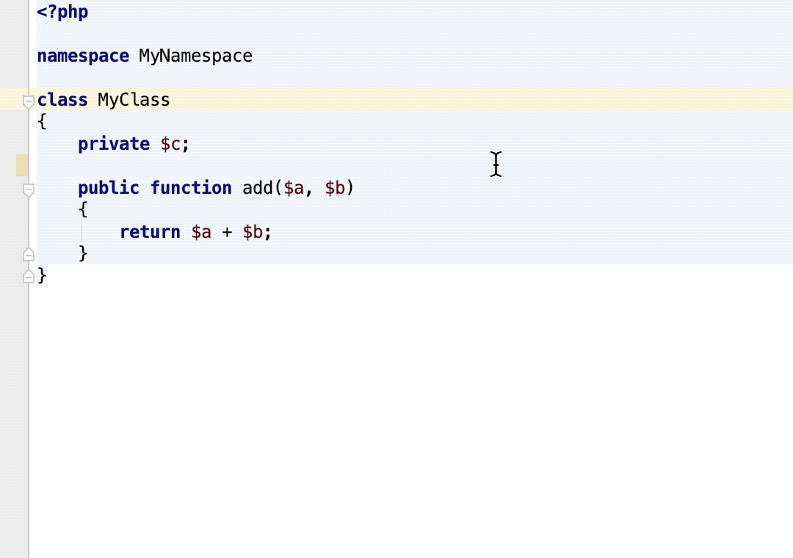
Task: Place the cursor on the <?php opening tag
Action: point(62,12)
